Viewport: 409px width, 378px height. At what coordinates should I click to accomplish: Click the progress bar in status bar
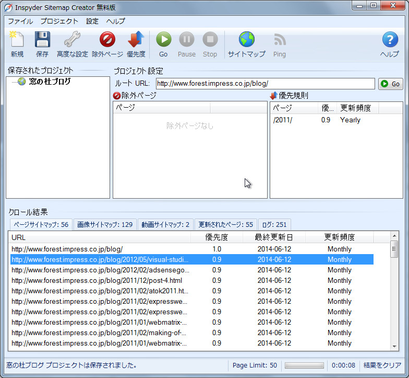(x=304, y=365)
